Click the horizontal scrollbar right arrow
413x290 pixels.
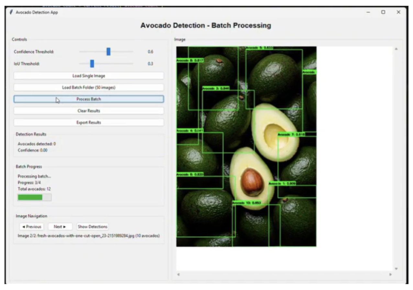391,274
